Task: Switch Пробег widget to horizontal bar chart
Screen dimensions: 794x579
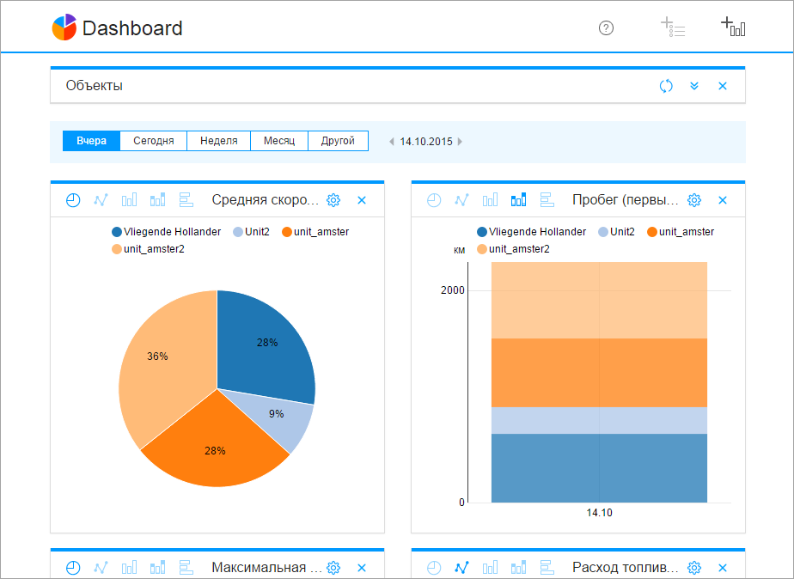Action: pyautogui.click(x=547, y=200)
